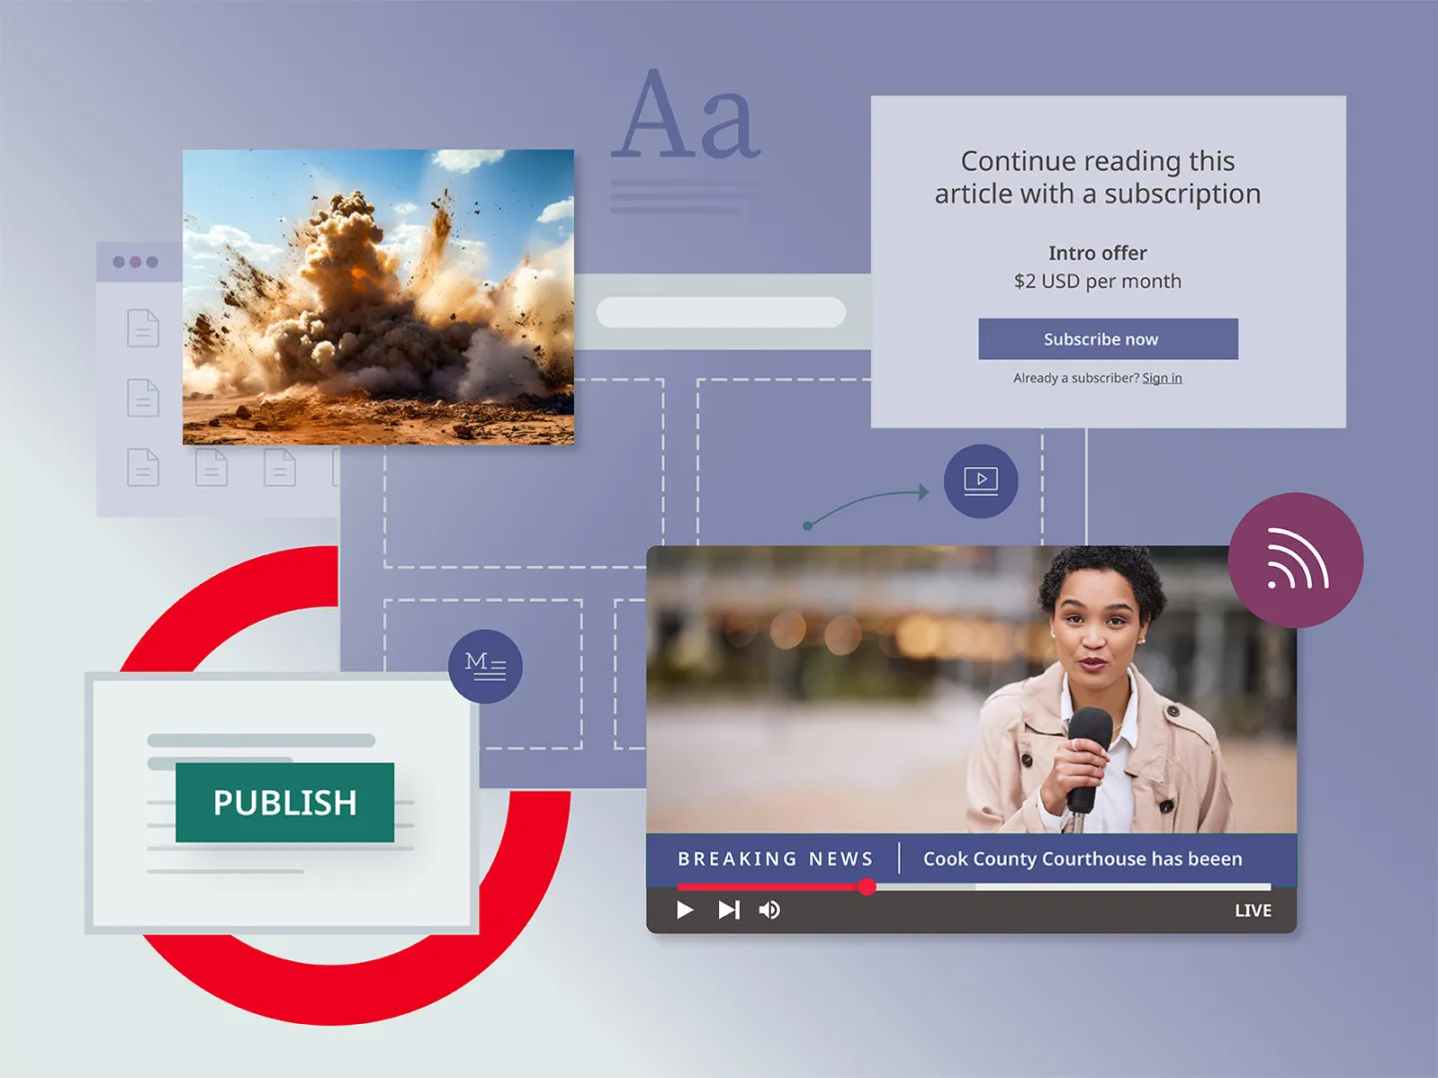1438x1078 pixels.
Task: Select the top document icon in the sidebar
Action: pos(142,327)
